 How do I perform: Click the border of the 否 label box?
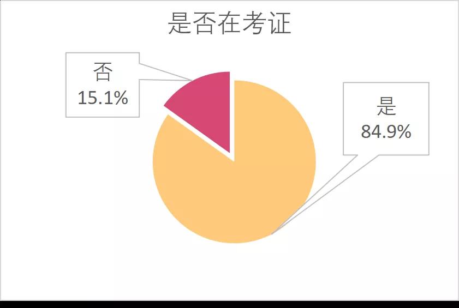(66, 85)
